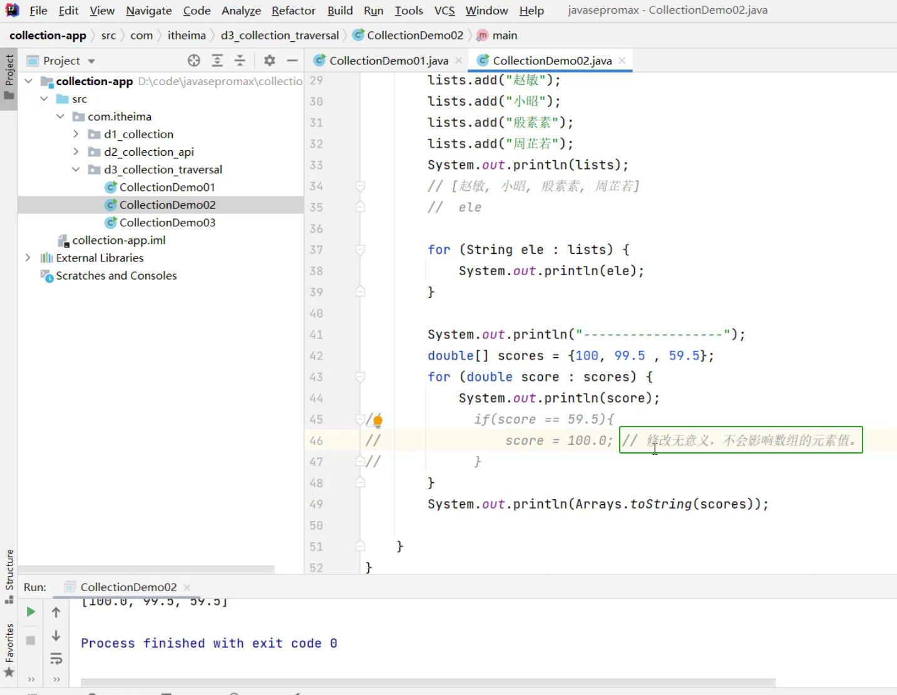
Task: Open the Tools menu
Action: (409, 11)
